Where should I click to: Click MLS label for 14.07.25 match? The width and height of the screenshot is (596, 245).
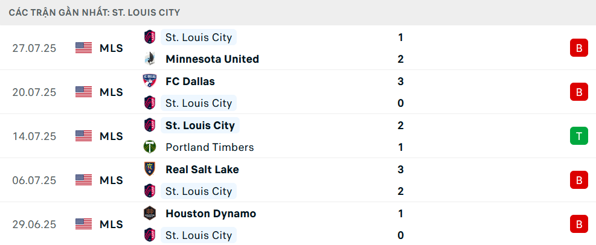pos(111,136)
